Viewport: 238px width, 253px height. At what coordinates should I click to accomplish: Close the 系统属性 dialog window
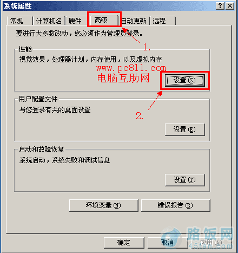[x=230, y=6]
